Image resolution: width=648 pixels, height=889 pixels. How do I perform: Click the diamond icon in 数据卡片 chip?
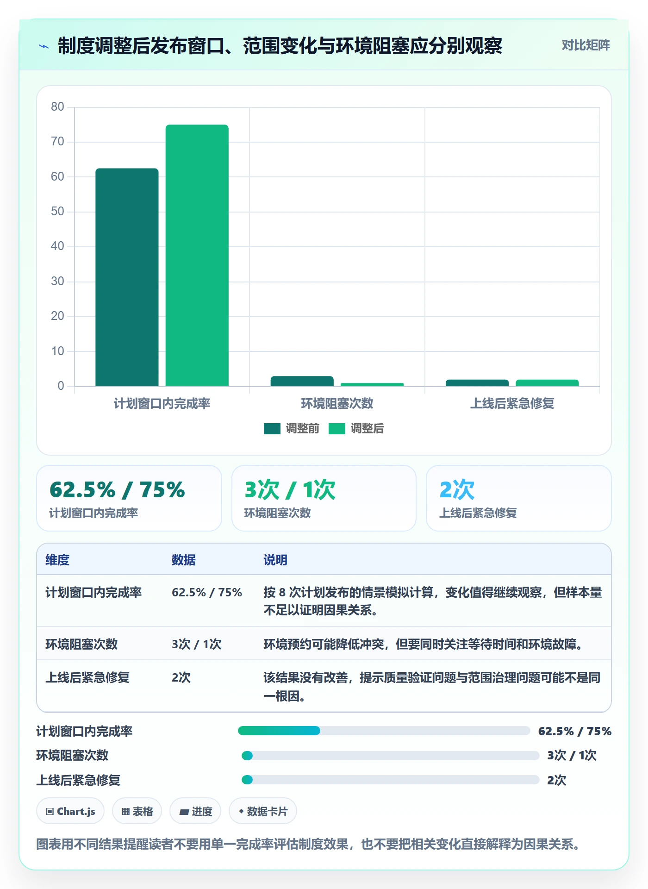click(241, 811)
